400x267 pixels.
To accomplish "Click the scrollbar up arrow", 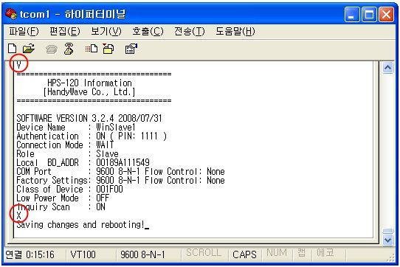I will (x=387, y=68).
